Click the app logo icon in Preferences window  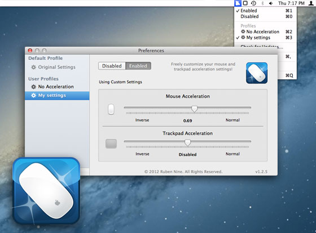[x=257, y=73]
